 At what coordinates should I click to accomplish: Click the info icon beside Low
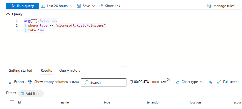tap(168, 80)
